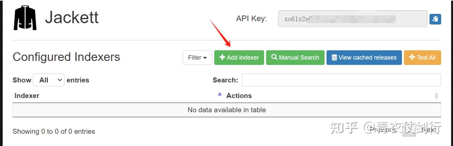Click the "No data available in table" row

226,110
